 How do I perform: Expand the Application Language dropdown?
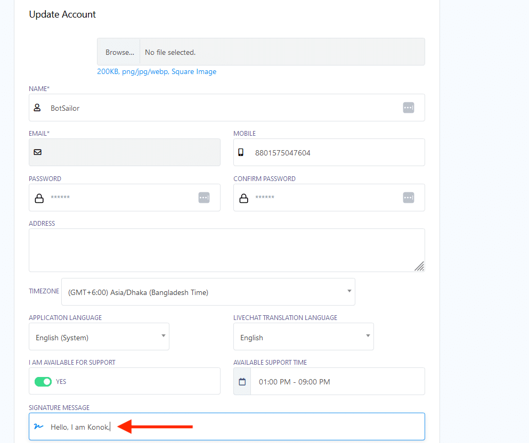(99, 337)
